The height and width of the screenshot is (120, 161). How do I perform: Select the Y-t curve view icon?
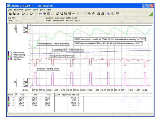click(x=41, y=13)
